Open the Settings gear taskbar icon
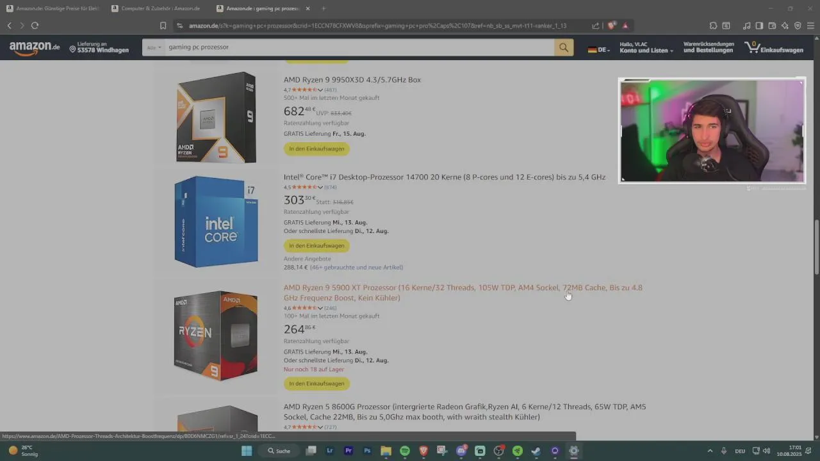The height and width of the screenshot is (461, 820). [x=574, y=451]
